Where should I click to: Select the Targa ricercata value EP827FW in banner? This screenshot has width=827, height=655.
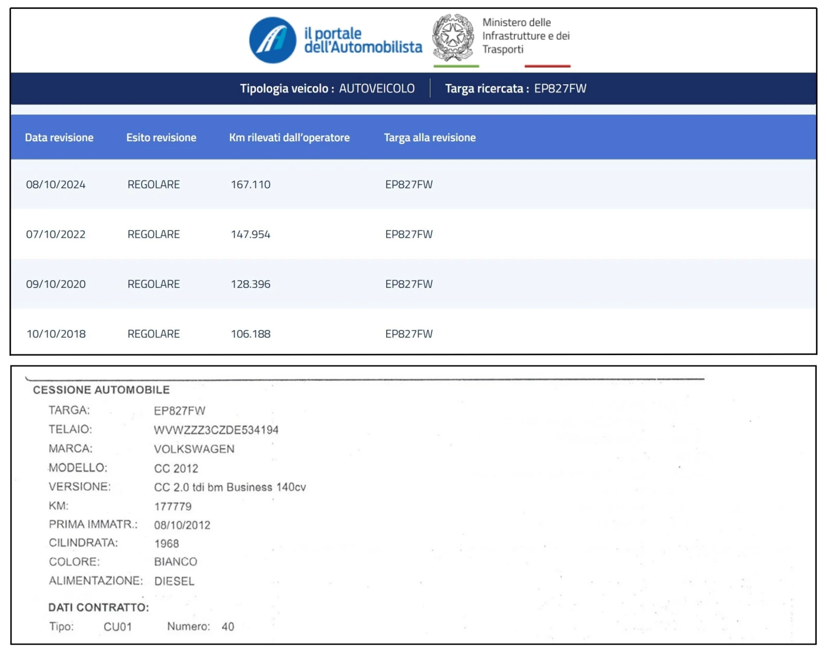pyautogui.click(x=560, y=88)
